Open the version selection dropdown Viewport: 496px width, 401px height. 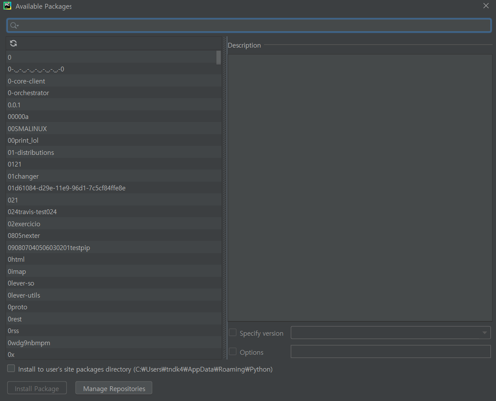483,333
